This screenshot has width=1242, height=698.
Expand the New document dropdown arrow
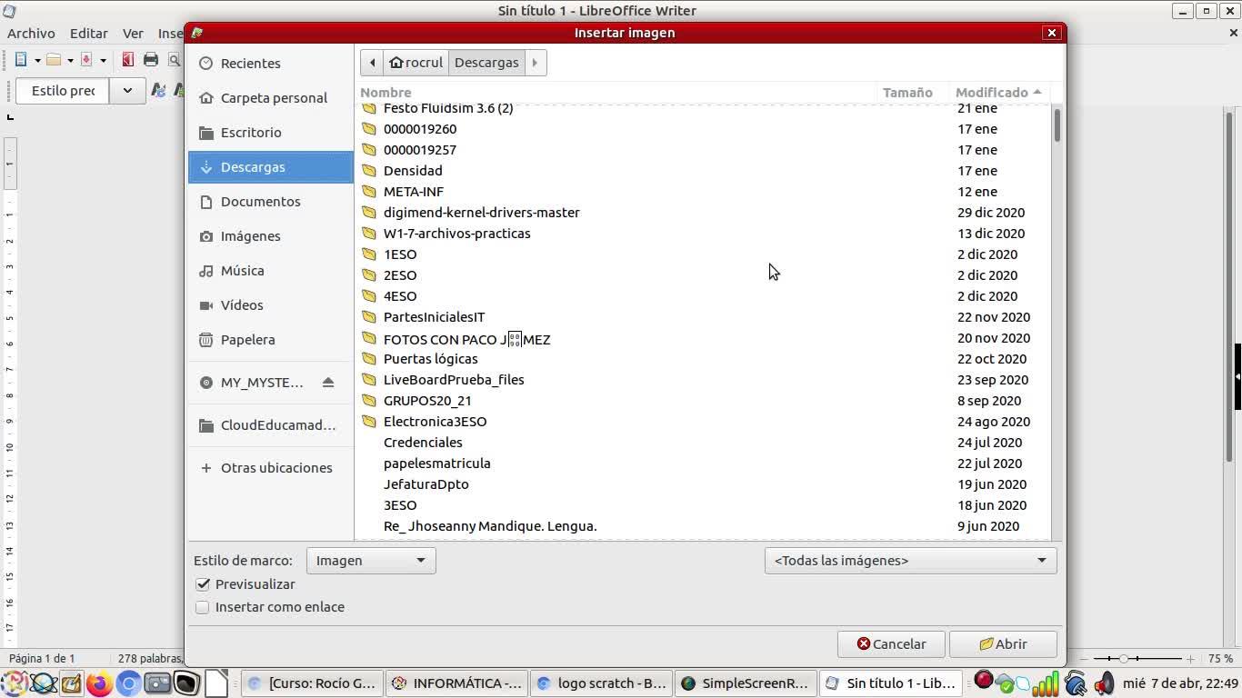point(37,60)
